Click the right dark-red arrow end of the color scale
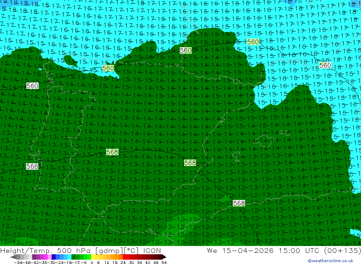The width and height of the screenshot is (361, 264). point(164,257)
